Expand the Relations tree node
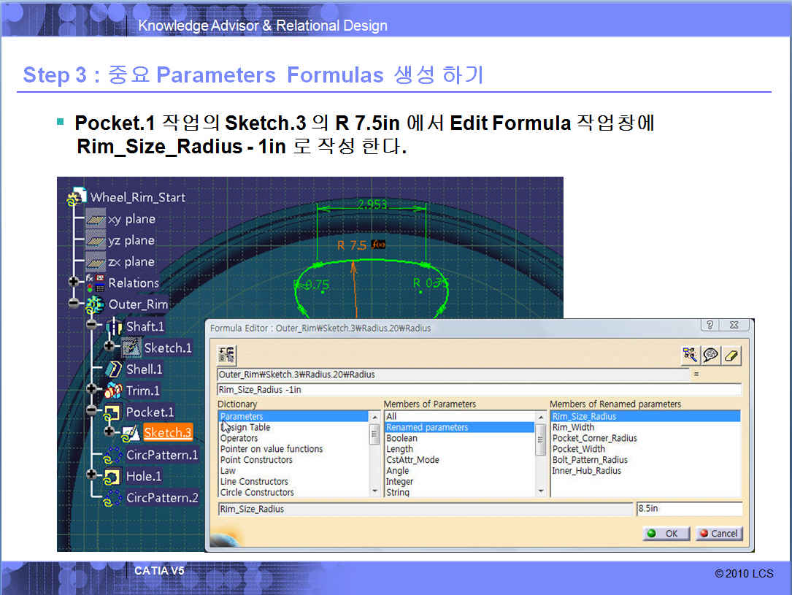The height and width of the screenshot is (595, 792). point(73,283)
